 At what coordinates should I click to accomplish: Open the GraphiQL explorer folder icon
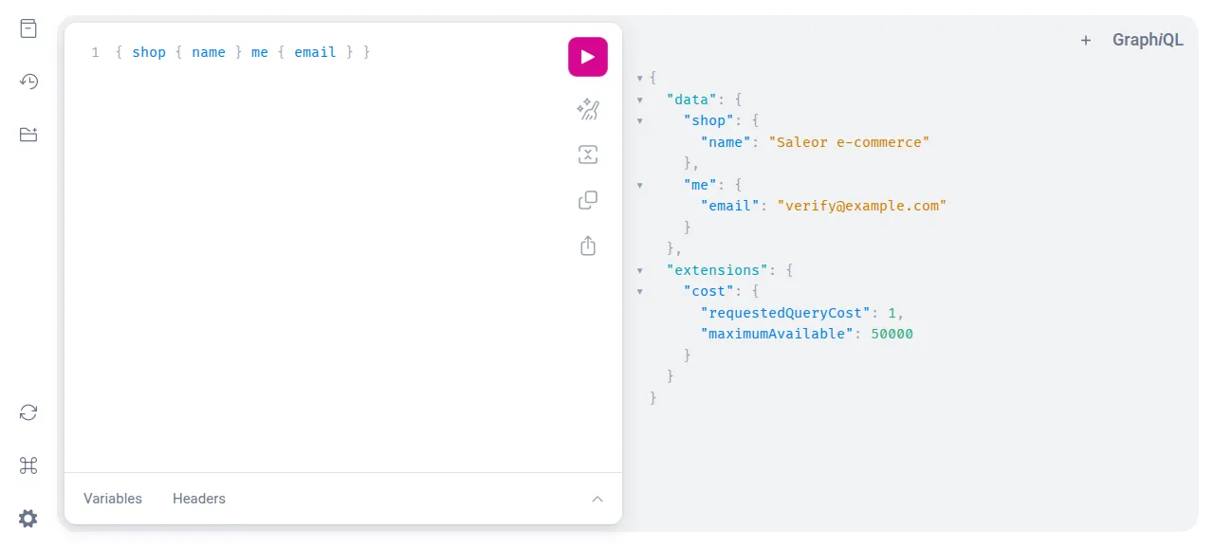coord(28,135)
